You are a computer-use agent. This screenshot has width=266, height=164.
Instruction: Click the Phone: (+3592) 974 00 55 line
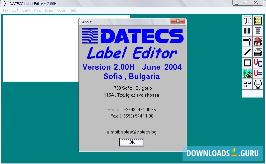(x=132, y=110)
